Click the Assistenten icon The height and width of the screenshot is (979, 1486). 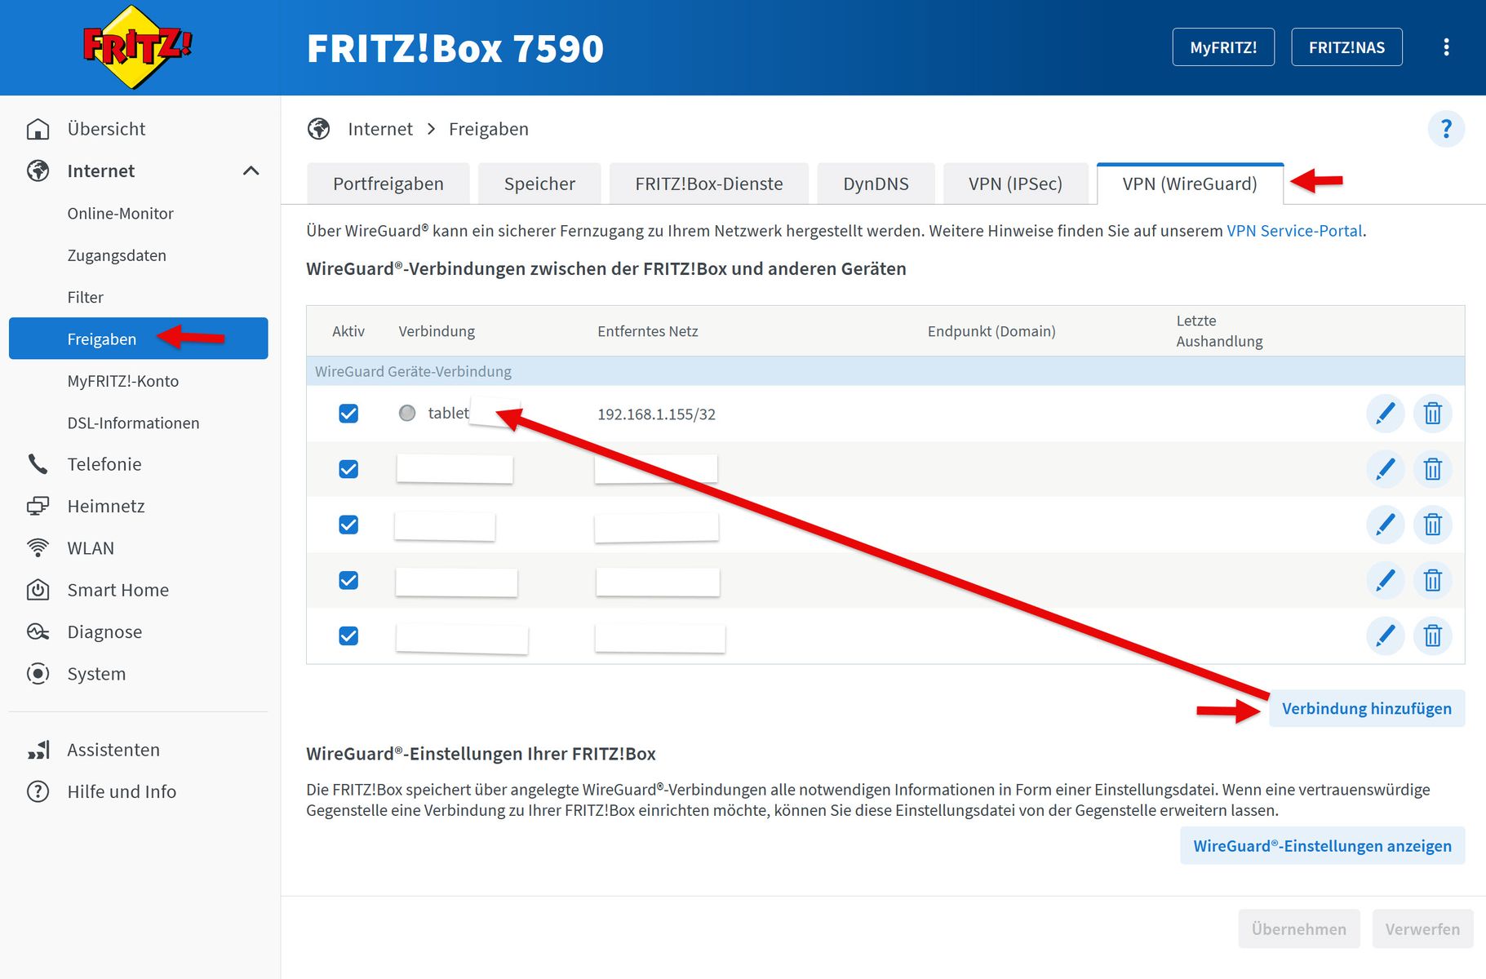click(x=38, y=750)
